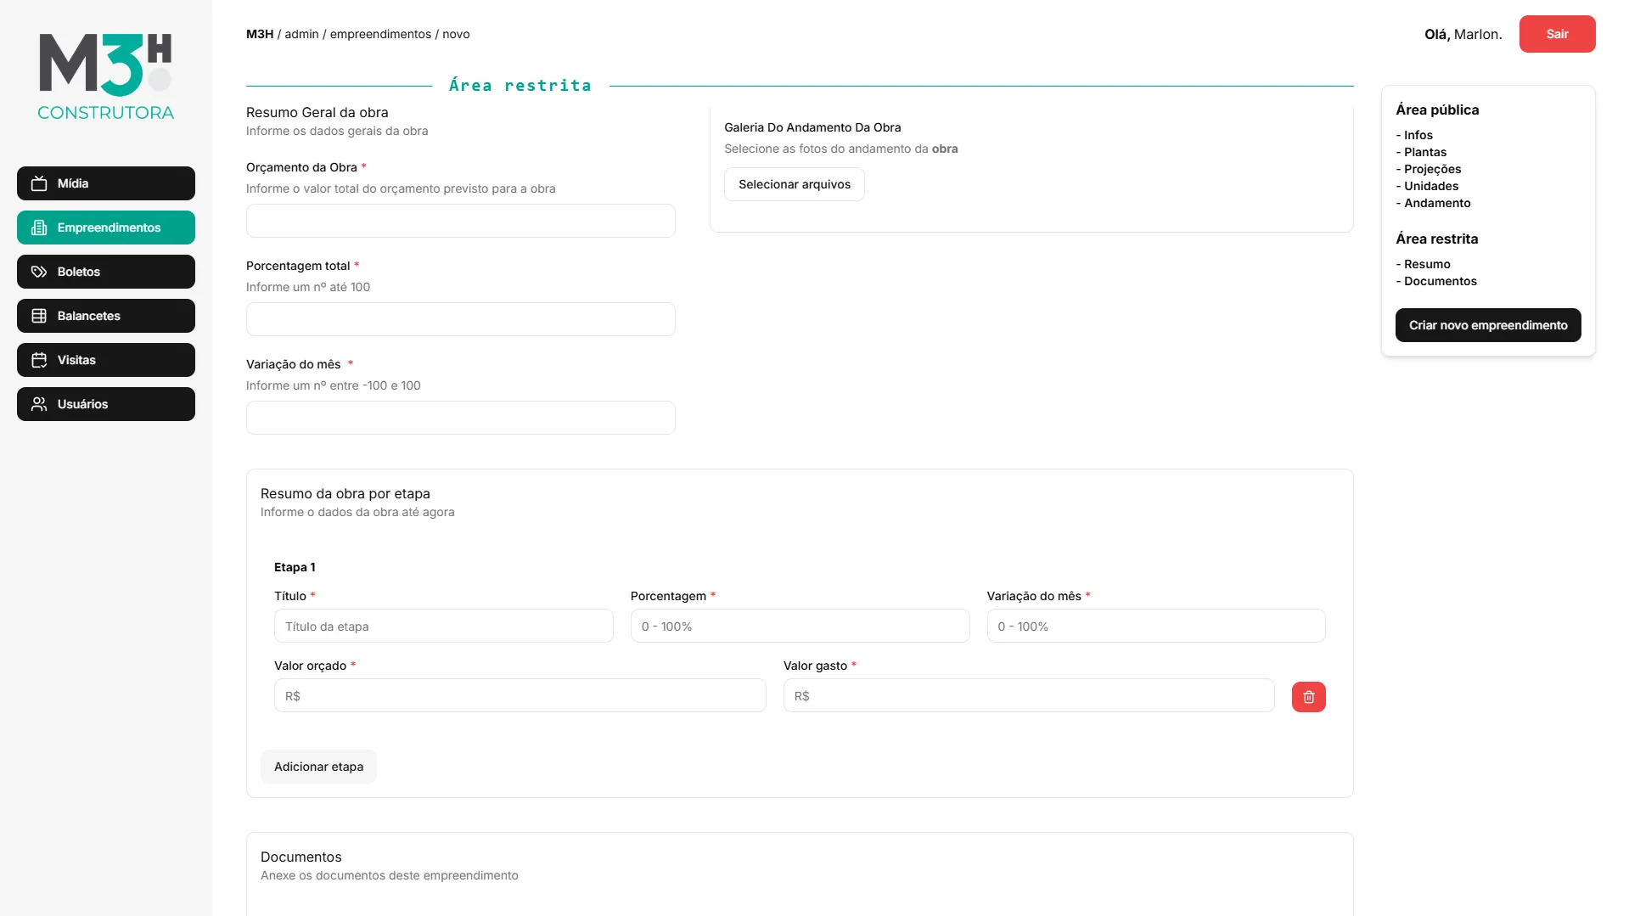This screenshot has width=1629, height=916.
Task: Log out with the Sair button
Action: pyautogui.click(x=1557, y=34)
